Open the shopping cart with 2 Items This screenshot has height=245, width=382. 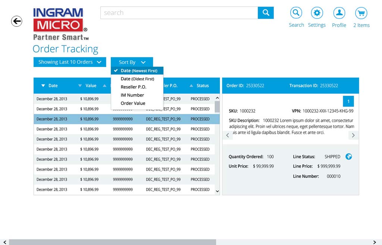point(361,13)
